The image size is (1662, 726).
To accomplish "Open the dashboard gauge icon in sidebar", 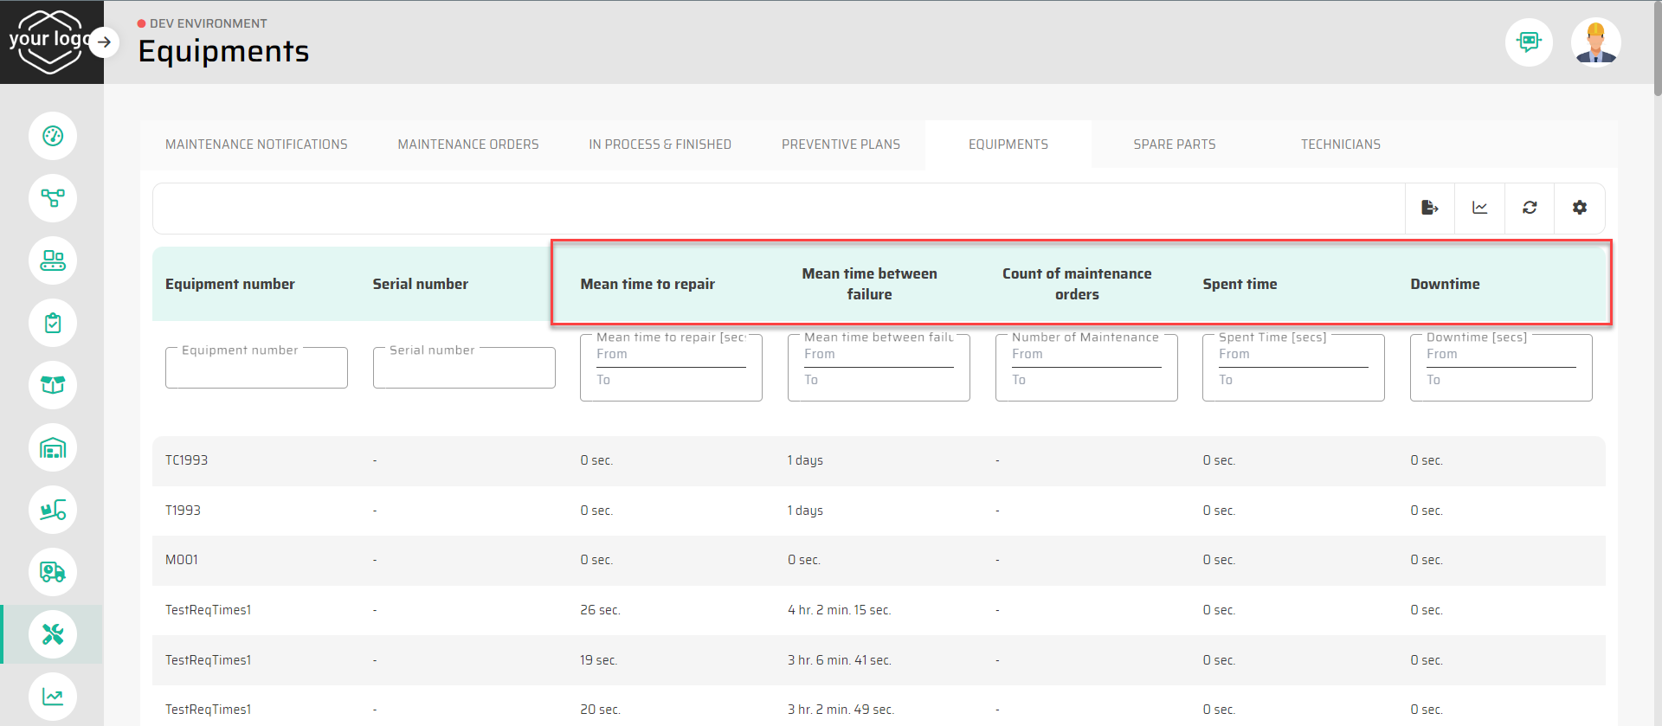I will 53,136.
